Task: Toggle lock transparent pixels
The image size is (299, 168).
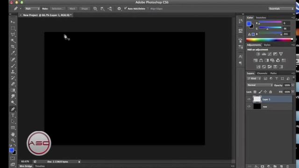Action: point(255,92)
